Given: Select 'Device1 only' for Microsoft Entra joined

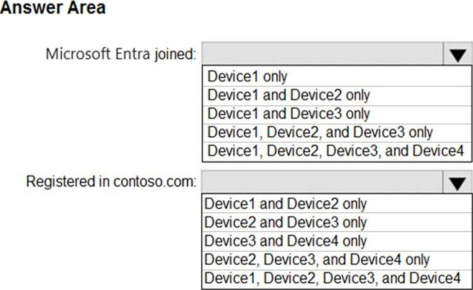Looking at the screenshot, I should pos(247,76).
